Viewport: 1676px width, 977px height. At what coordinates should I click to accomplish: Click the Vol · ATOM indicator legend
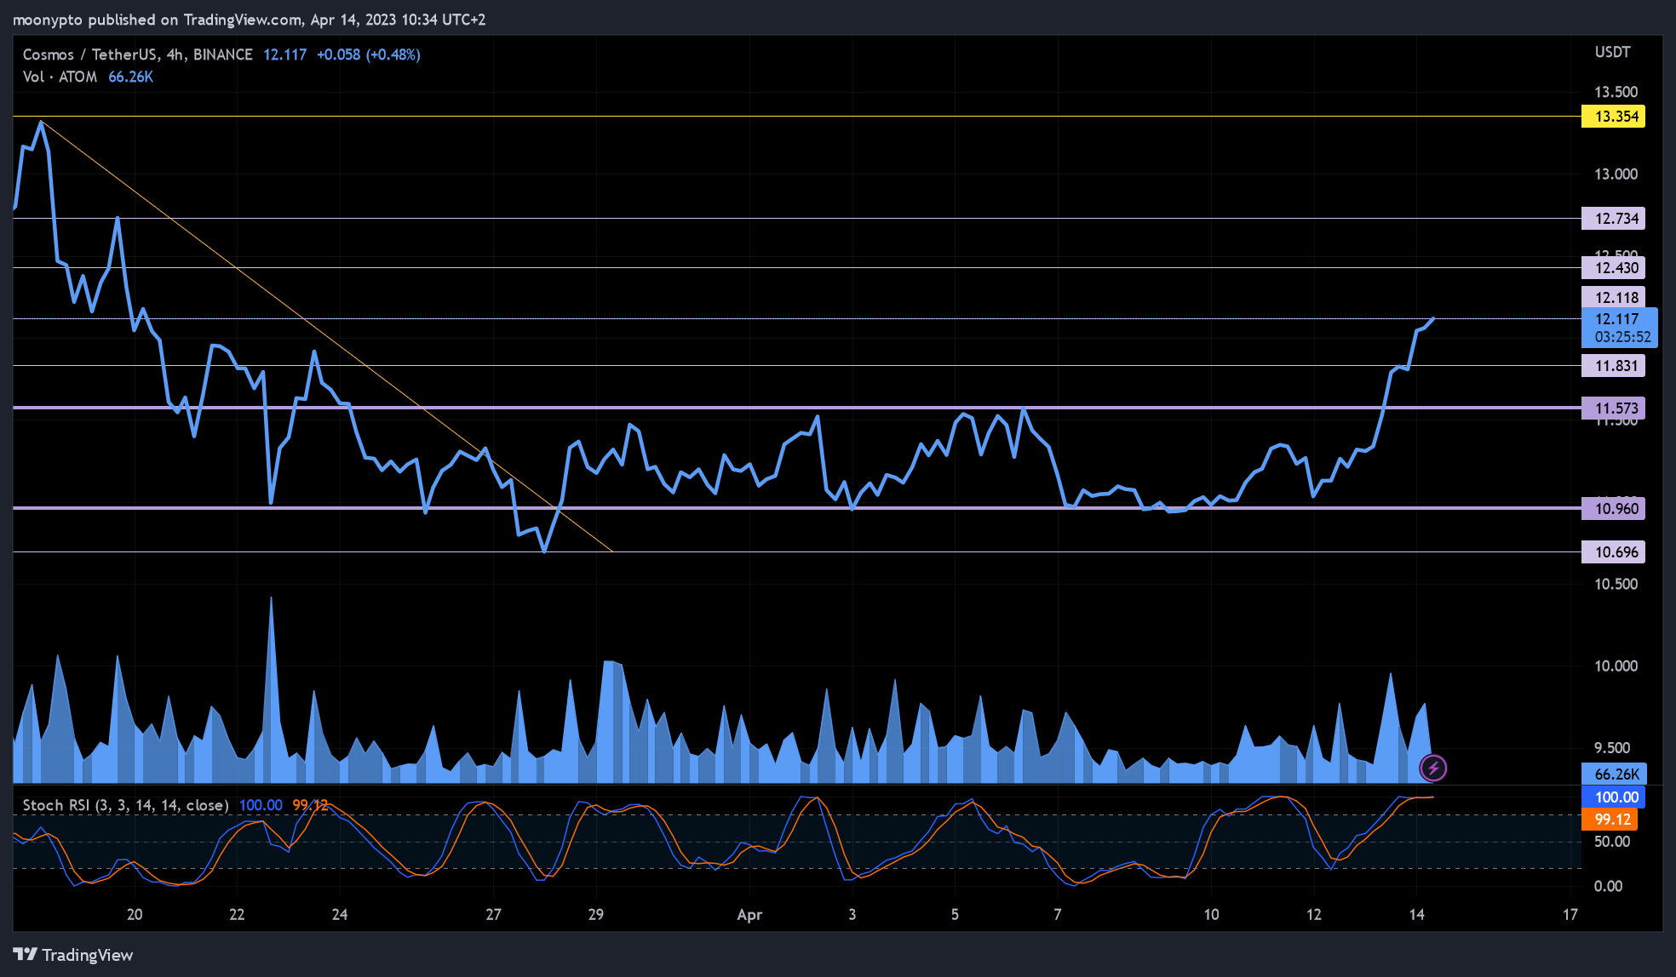click(60, 77)
